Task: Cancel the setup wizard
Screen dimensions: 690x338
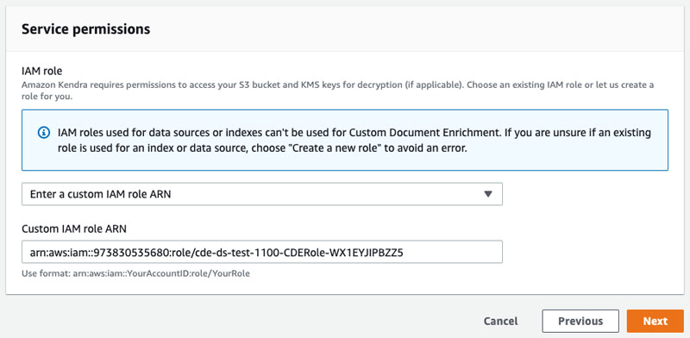Action: pos(501,322)
